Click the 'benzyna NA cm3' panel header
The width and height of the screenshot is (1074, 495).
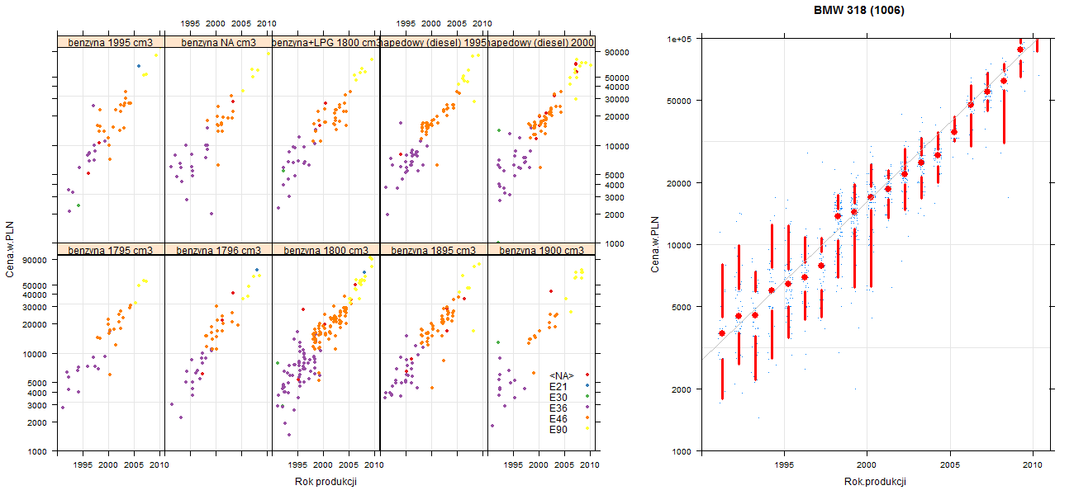coord(218,42)
